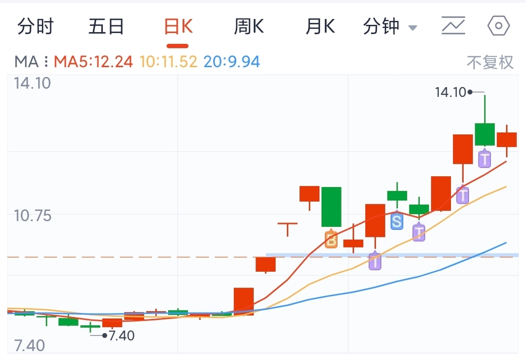The height and width of the screenshot is (354, 526).
Task: Open the chart comparison line icon
Action: coord(453,25)
